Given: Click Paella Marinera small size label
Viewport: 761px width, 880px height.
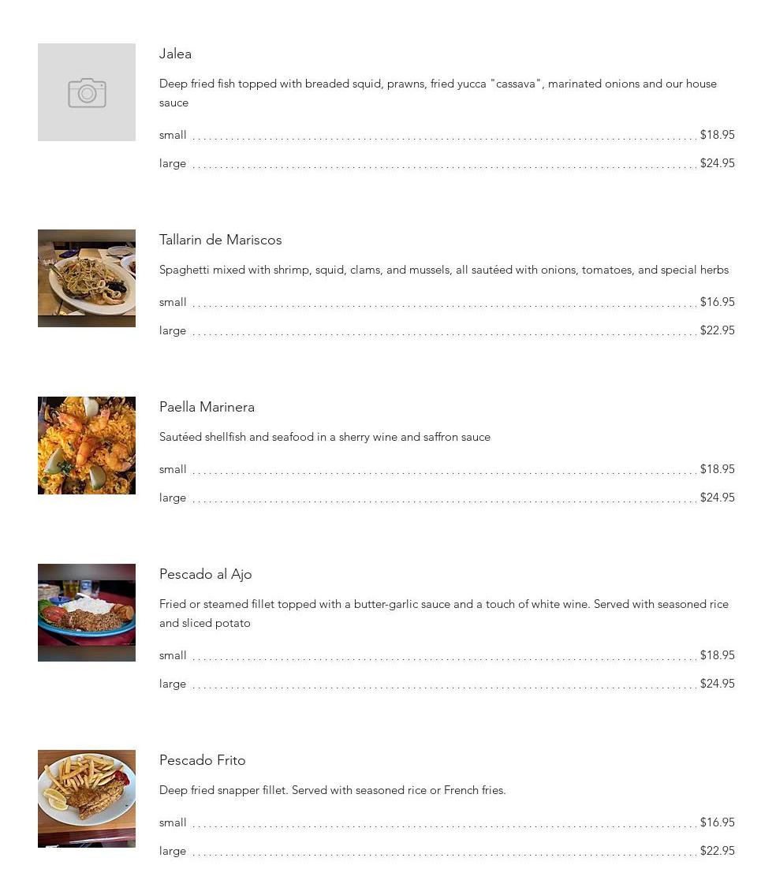Looking at the screenshot, I should [x=173, y=469].
